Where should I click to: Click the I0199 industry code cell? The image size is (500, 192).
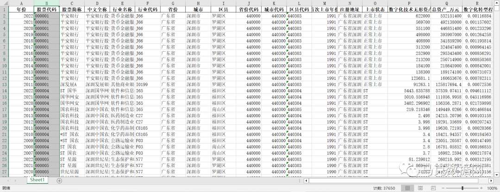coord(148,84)
